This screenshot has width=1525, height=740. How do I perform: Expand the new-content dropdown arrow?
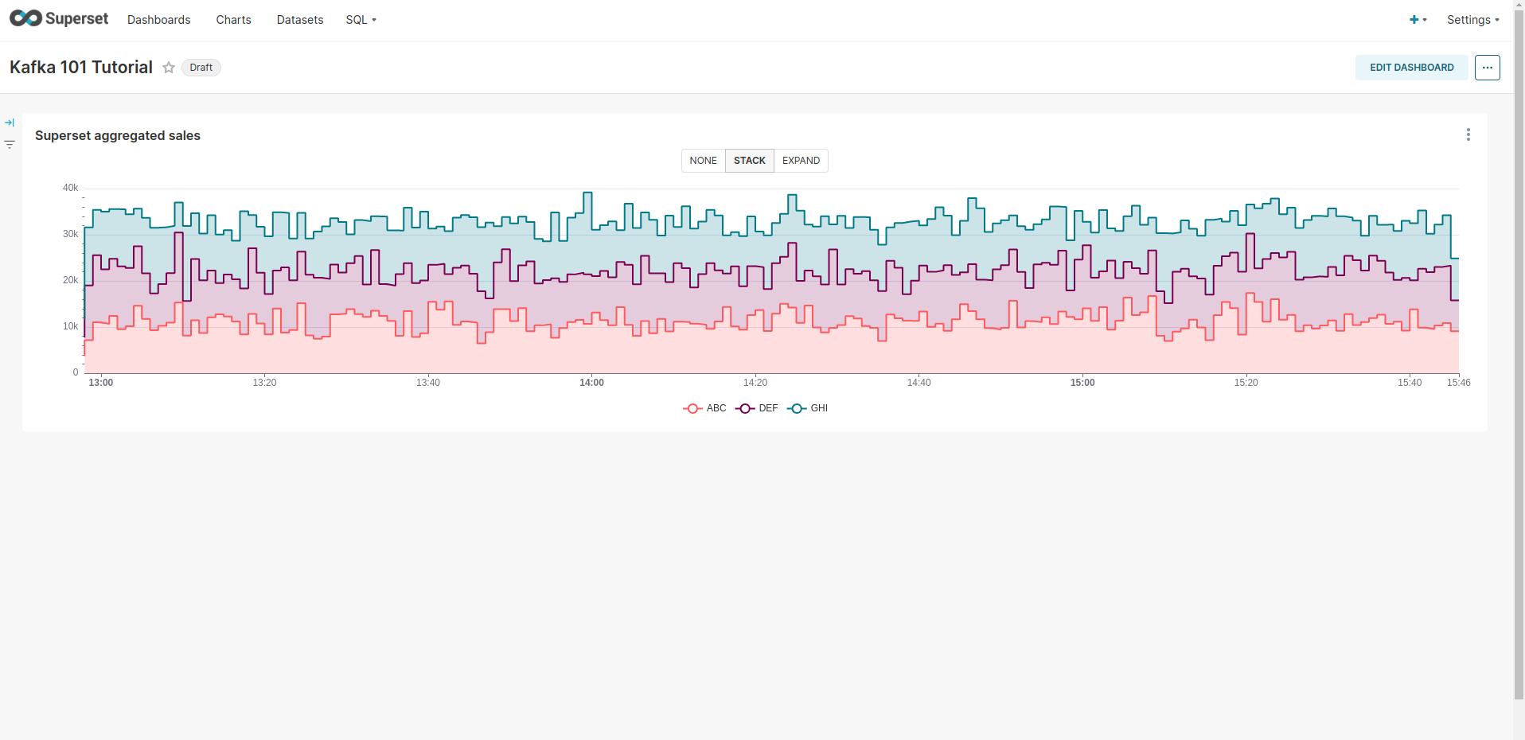(1425, 19)
